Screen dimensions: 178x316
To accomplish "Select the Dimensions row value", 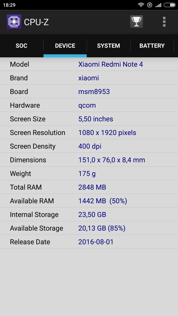I will [x=112, y=160].
